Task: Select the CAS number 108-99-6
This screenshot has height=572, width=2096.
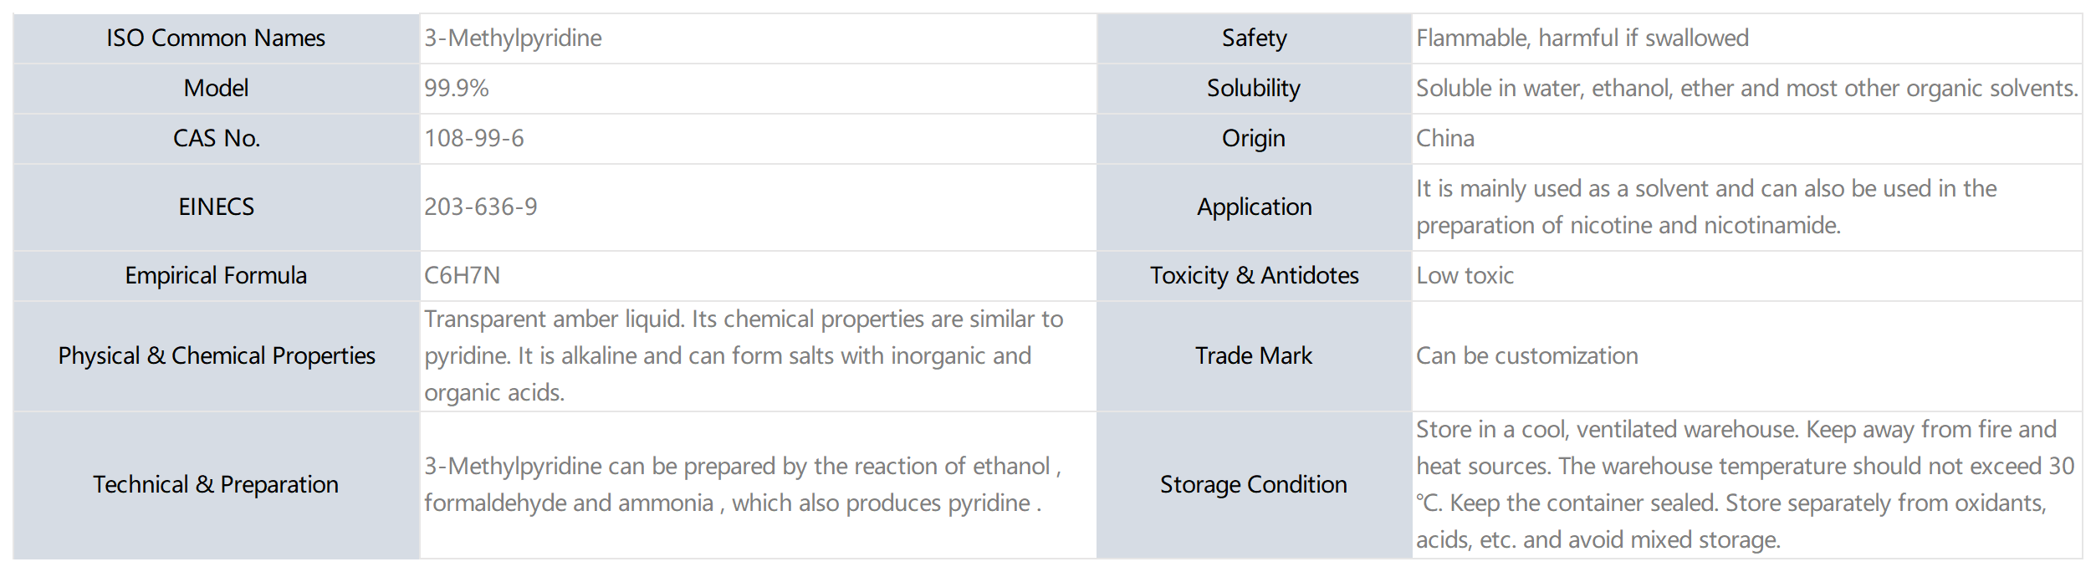Action: tap(474, 139)
